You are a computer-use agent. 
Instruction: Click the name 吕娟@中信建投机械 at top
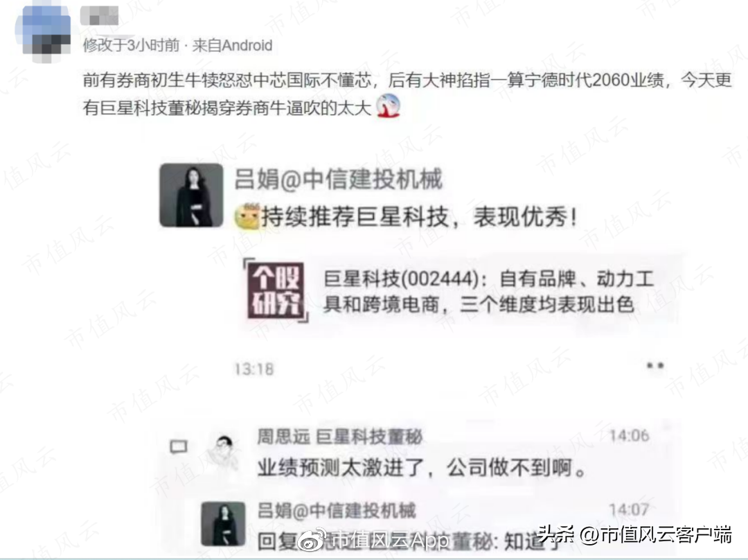pyautogui.click(x=339, y=180)
